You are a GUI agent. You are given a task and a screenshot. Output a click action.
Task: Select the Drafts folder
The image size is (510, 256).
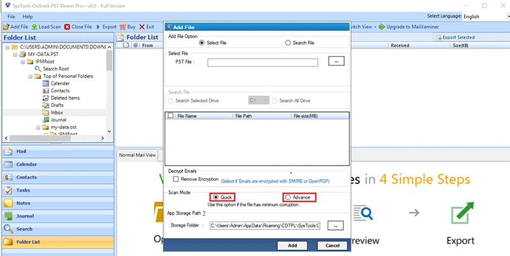click(x=53, y=105)
